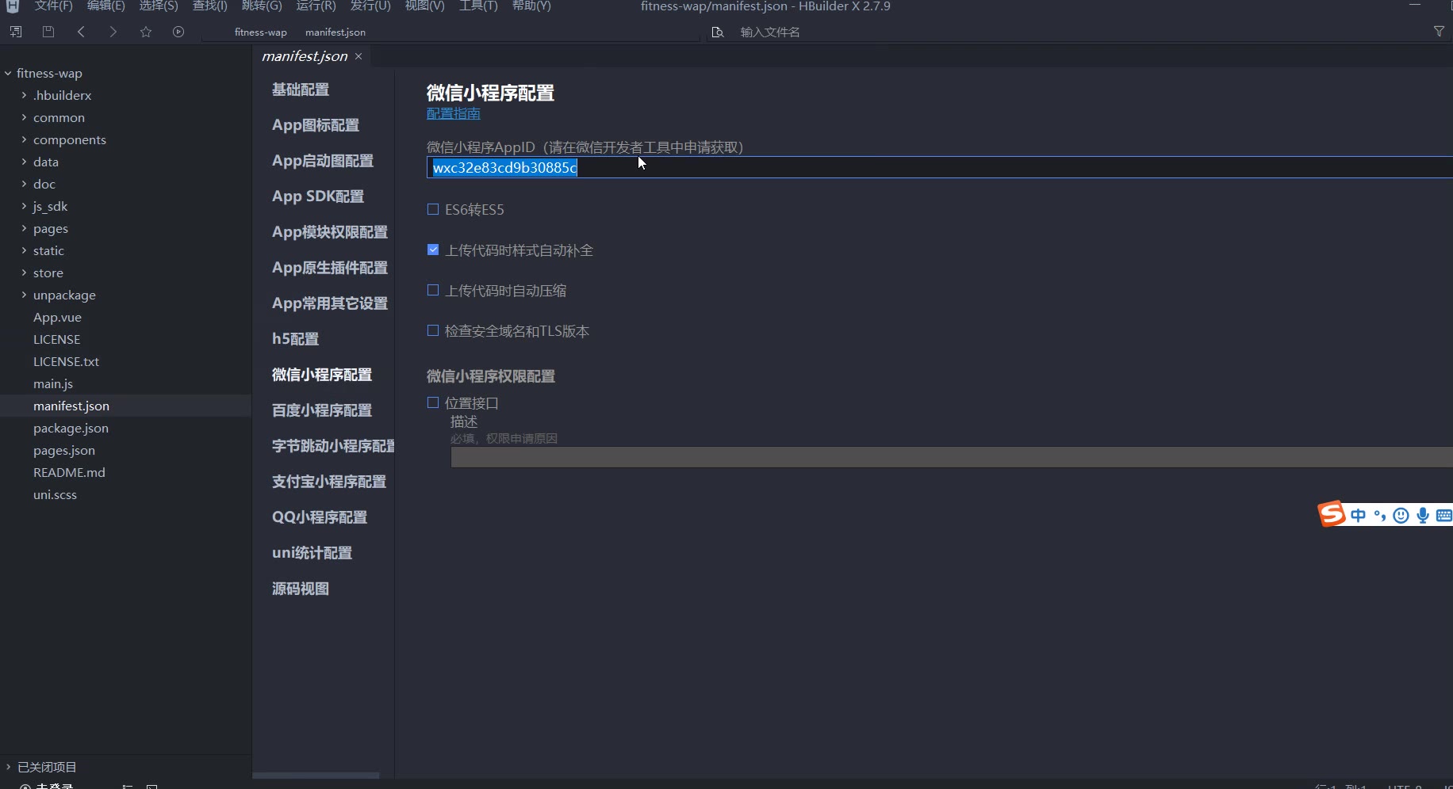Open the 发行(U) menu
This screenshot has height=789, width=1453.
click(370, 6)
